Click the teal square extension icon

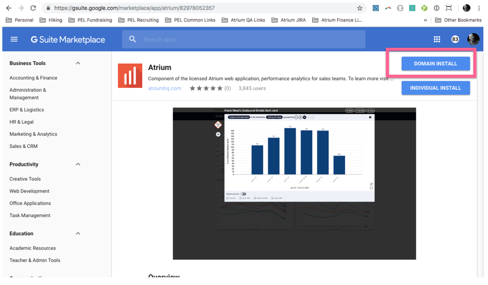point(412,8)
